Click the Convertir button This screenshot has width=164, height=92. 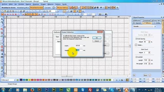[48, 8]
